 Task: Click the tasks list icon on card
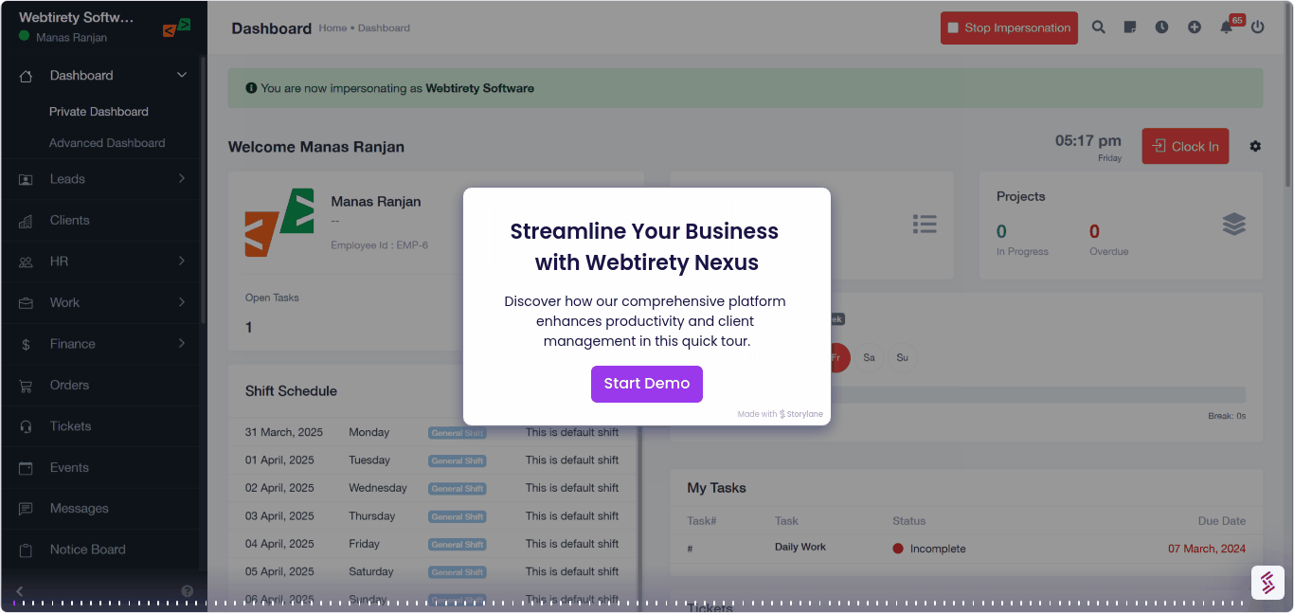point(925,224)
